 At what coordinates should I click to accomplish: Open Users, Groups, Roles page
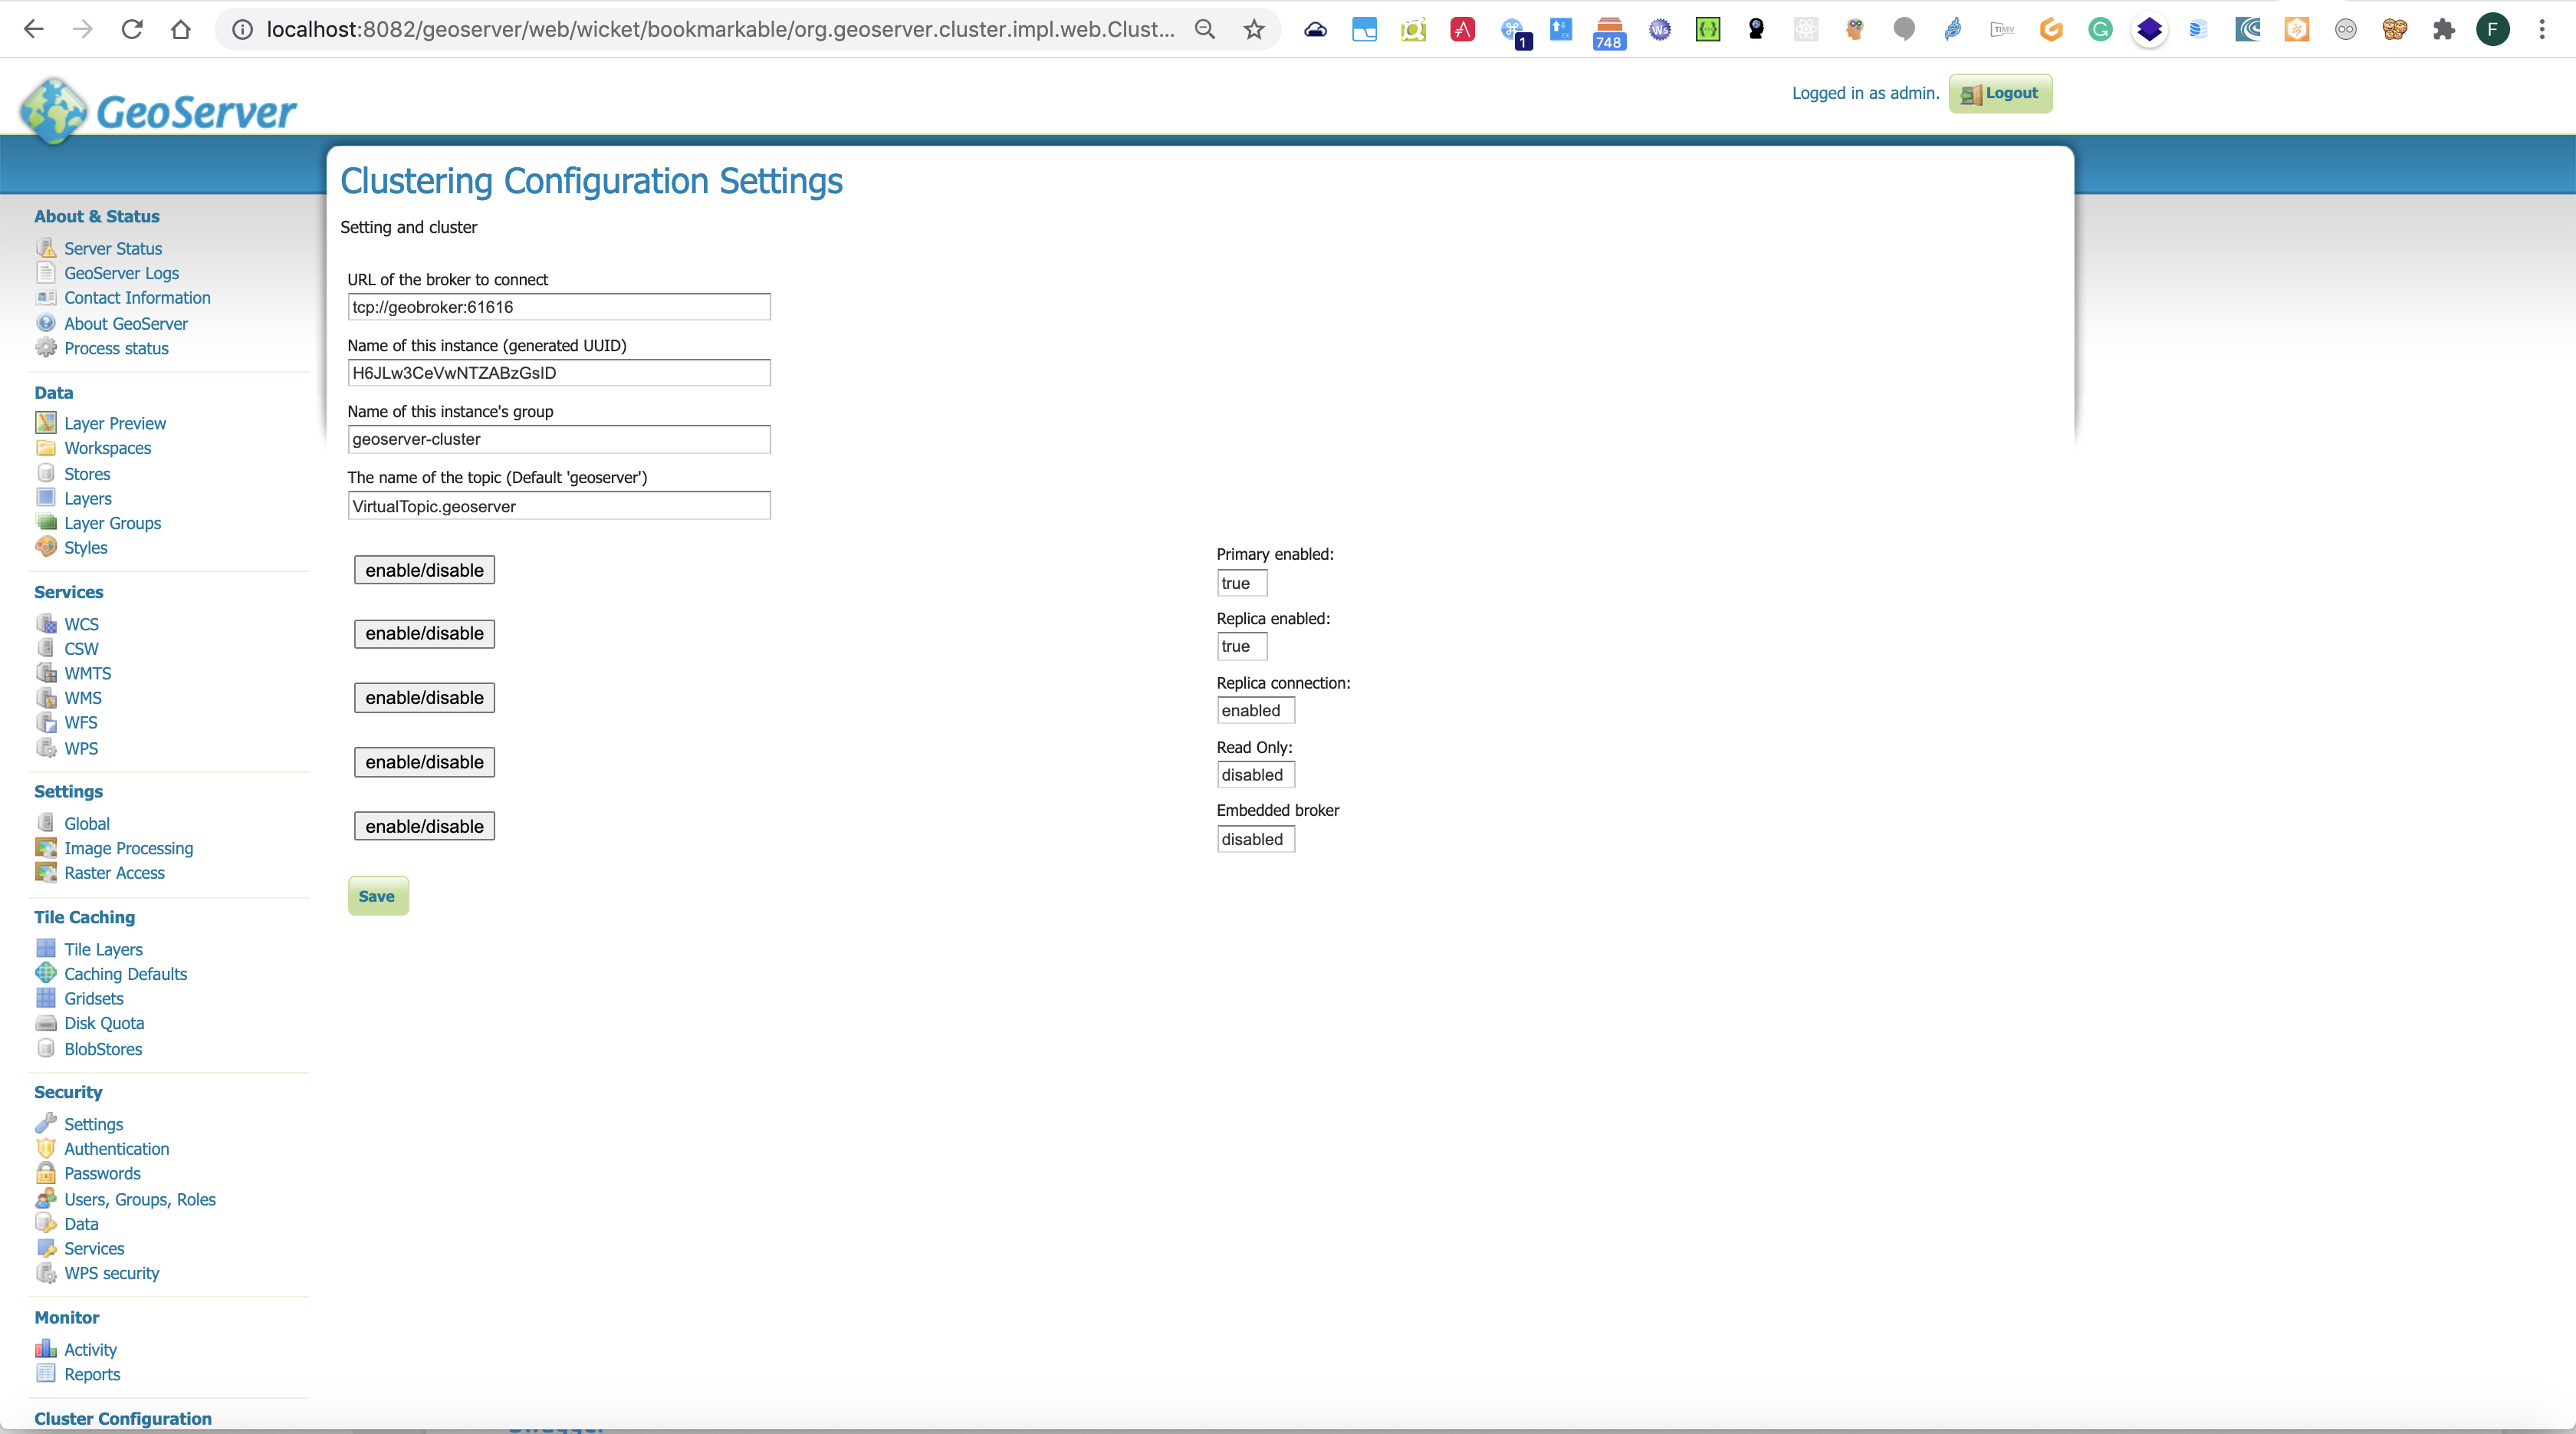coord(139,1198)
